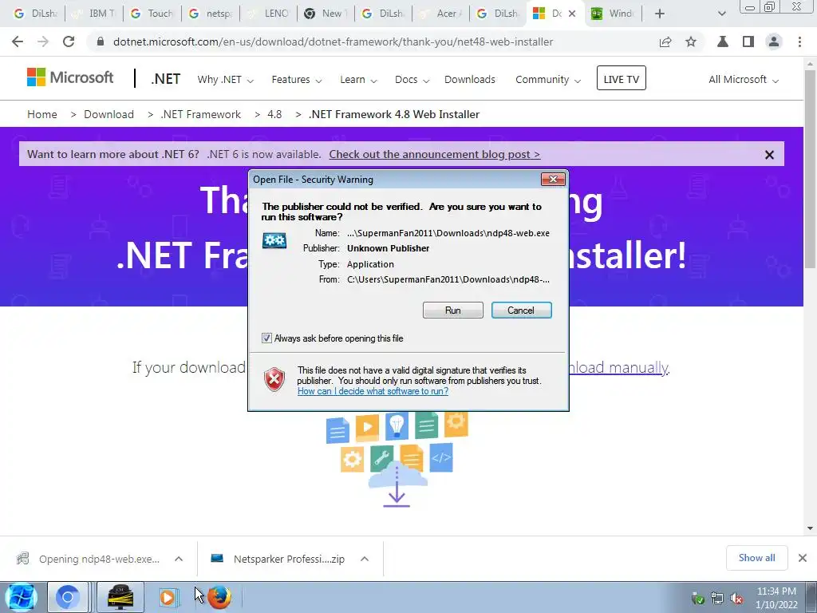Cancel the Open File security warning

click(521, 310)
